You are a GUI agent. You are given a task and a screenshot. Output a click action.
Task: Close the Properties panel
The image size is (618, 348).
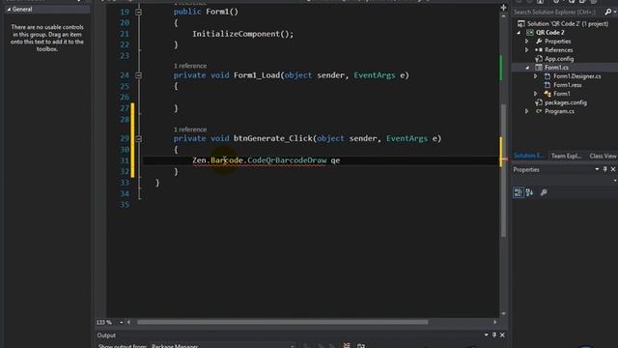click(x=613, y=169)
